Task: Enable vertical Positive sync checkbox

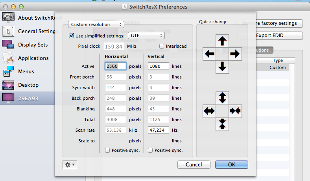Action: click(x=150, y=150)
